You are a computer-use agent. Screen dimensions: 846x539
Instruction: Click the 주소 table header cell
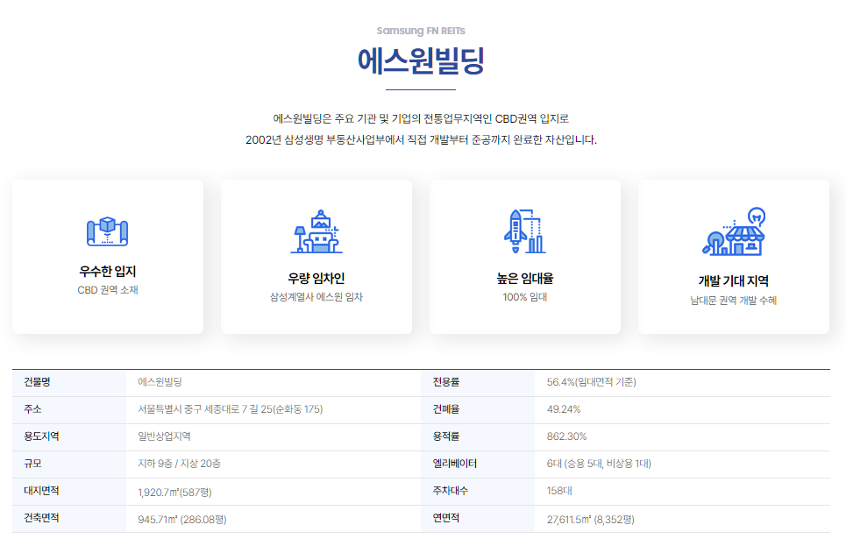pos(69,409)
